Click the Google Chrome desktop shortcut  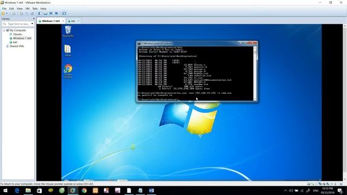[x=68, y=71]
